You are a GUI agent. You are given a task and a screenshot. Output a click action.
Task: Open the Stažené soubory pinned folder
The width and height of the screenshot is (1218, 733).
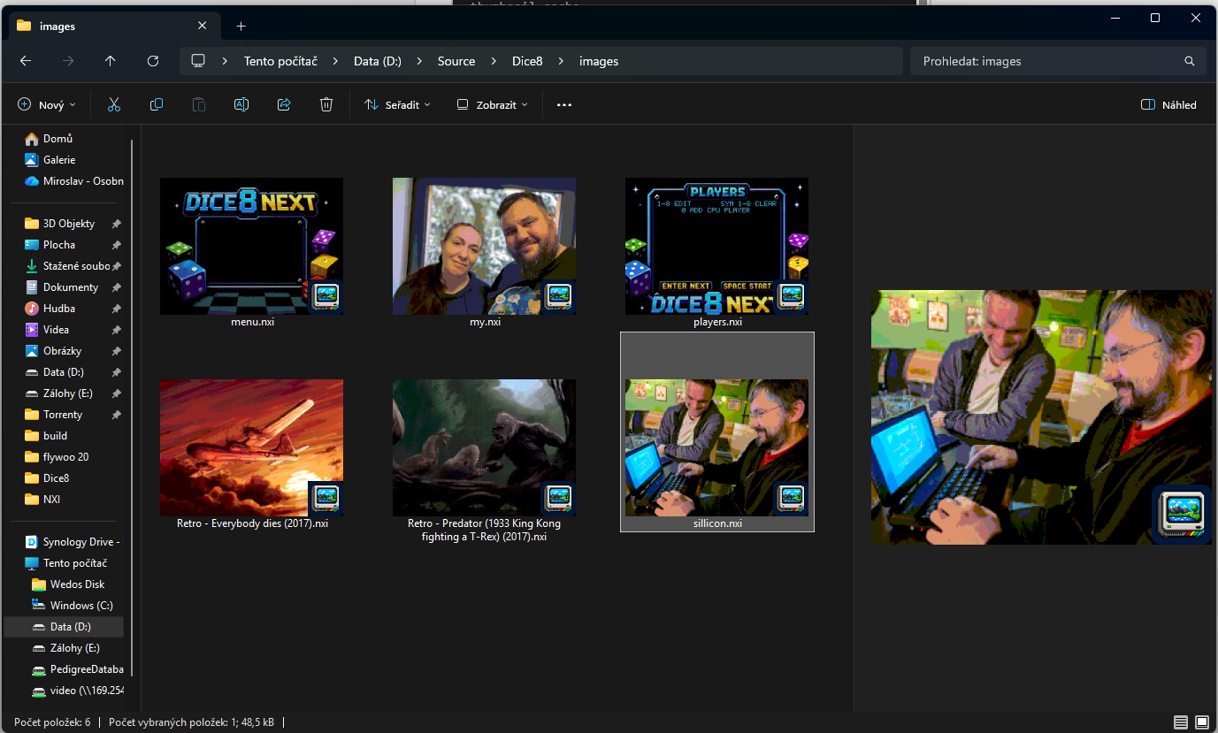pos(68,266)
